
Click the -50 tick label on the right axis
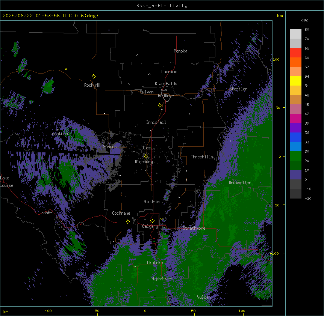[277, 205]
